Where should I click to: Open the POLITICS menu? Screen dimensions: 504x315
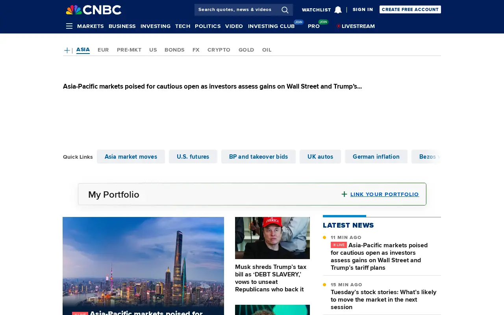[x=208, y=26]
